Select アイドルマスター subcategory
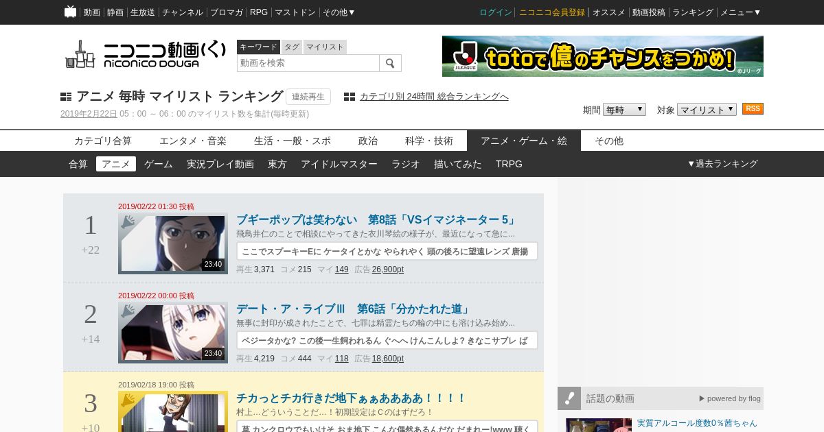The height and width of the screenshot is (432, 824). [339, 164]
